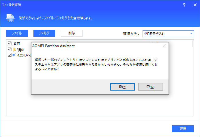Image resolution: width=200 pixels, height=137 pixels.
Task: Click the ファイル add-file button
Action: 17,33
